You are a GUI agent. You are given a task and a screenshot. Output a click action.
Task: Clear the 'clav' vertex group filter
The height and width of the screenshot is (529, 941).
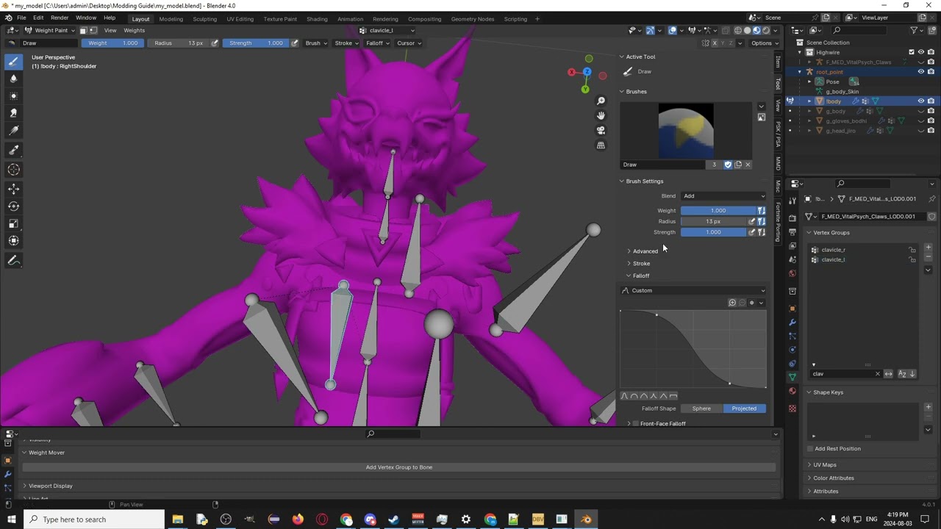tap(877, 374)
